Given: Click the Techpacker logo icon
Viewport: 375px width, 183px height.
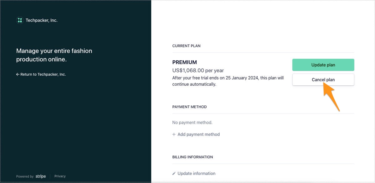Looking at the screenshot, I should click(20, 20).
